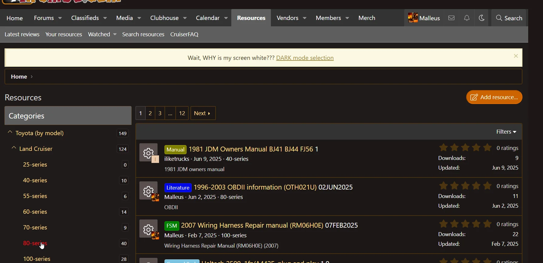Expand the Clubhouse dropdown arrow
The image size is (543, 263).
click(x=185, y=18)
